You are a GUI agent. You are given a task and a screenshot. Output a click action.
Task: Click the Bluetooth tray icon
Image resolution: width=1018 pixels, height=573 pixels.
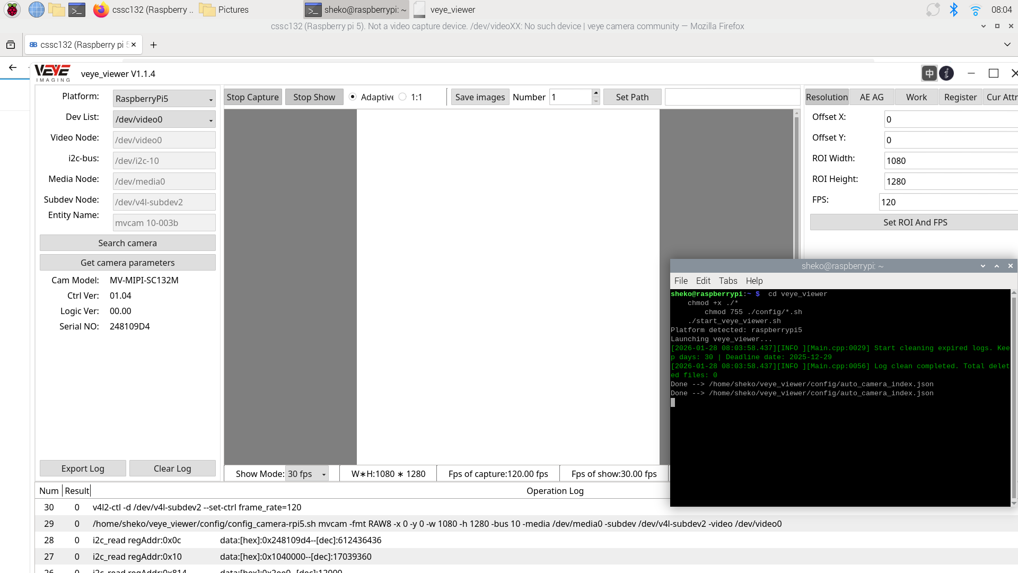coord(954,10)
